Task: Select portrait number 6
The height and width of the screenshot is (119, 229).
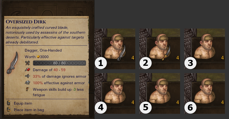Action: (205, 93)
